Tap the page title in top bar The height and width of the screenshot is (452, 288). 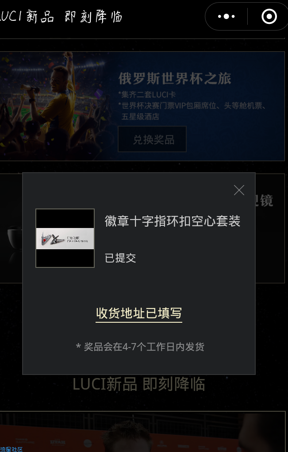61,16
